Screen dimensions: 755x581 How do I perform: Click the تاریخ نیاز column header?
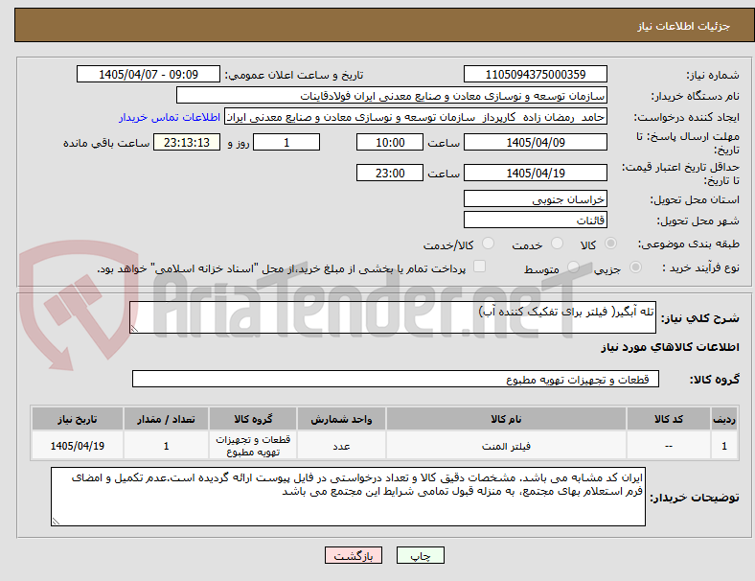[x=78, y=419]
